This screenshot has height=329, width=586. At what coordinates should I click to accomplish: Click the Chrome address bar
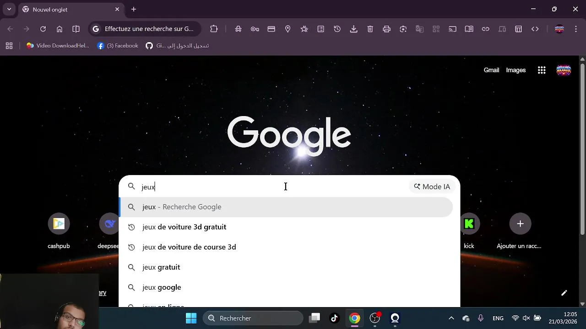click(x=145, y=29)
